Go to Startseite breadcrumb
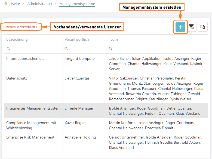Image resolution: width=212 pixels, height=159 pixels. [12, 4]
